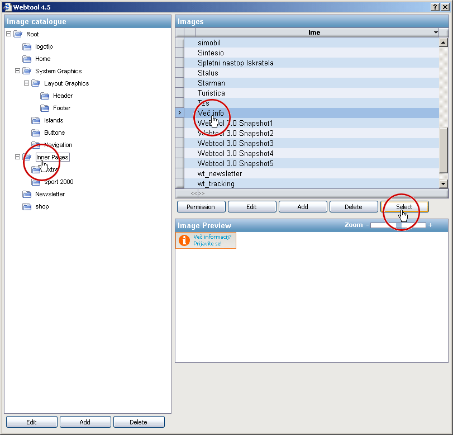453x435 pixels.
Task: Click the Footer folder icon
Action: coord(45,108)
